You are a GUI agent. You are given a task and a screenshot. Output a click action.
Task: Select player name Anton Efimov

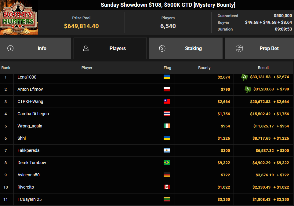[x=30, y=89]
